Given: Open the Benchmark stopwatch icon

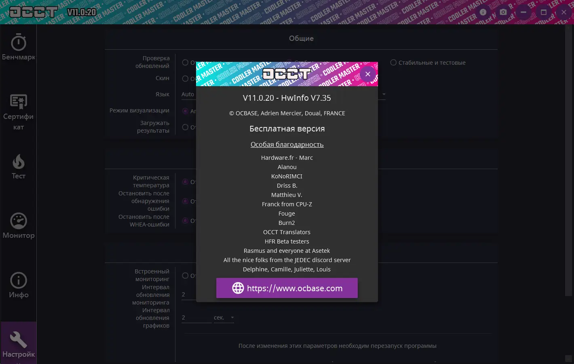Looking at the screenshot, I should tap(19, 43).
